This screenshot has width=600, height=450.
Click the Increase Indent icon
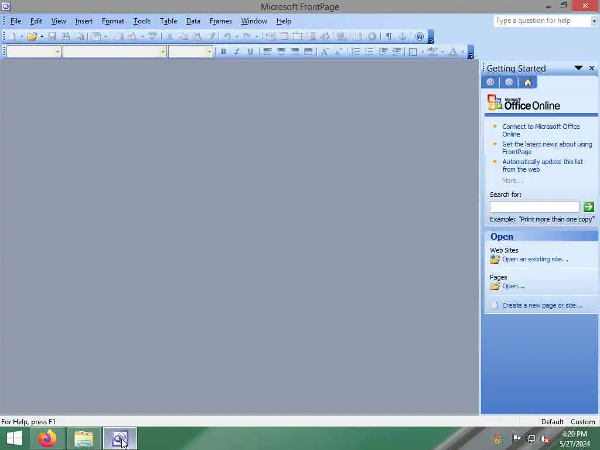(397, 52)
